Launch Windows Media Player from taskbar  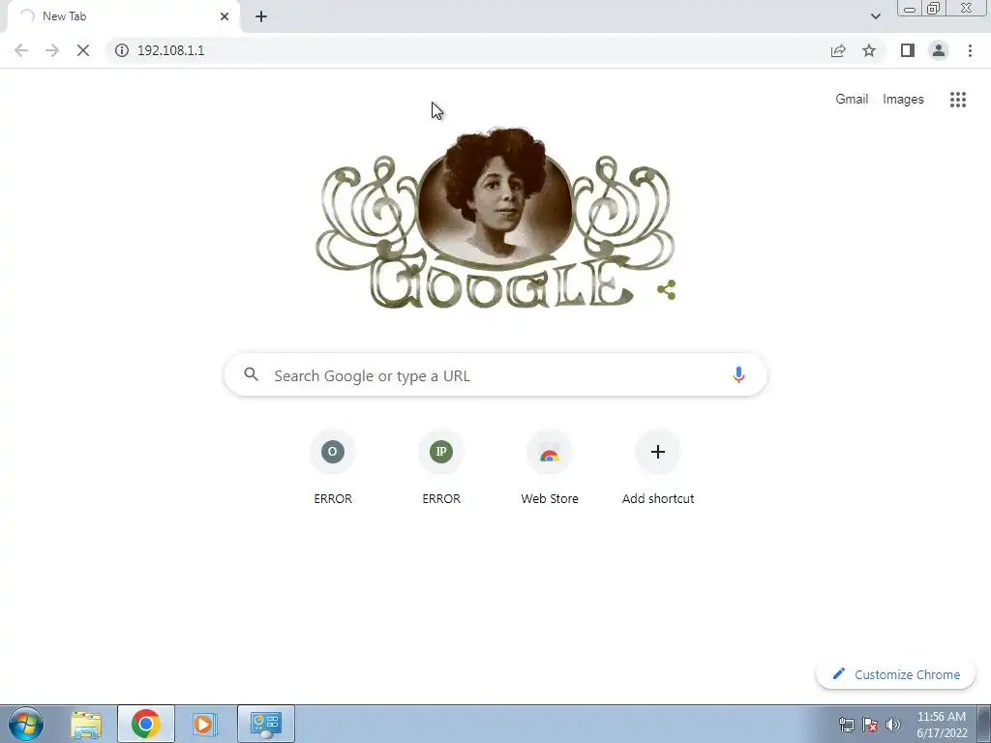[205, 724]
